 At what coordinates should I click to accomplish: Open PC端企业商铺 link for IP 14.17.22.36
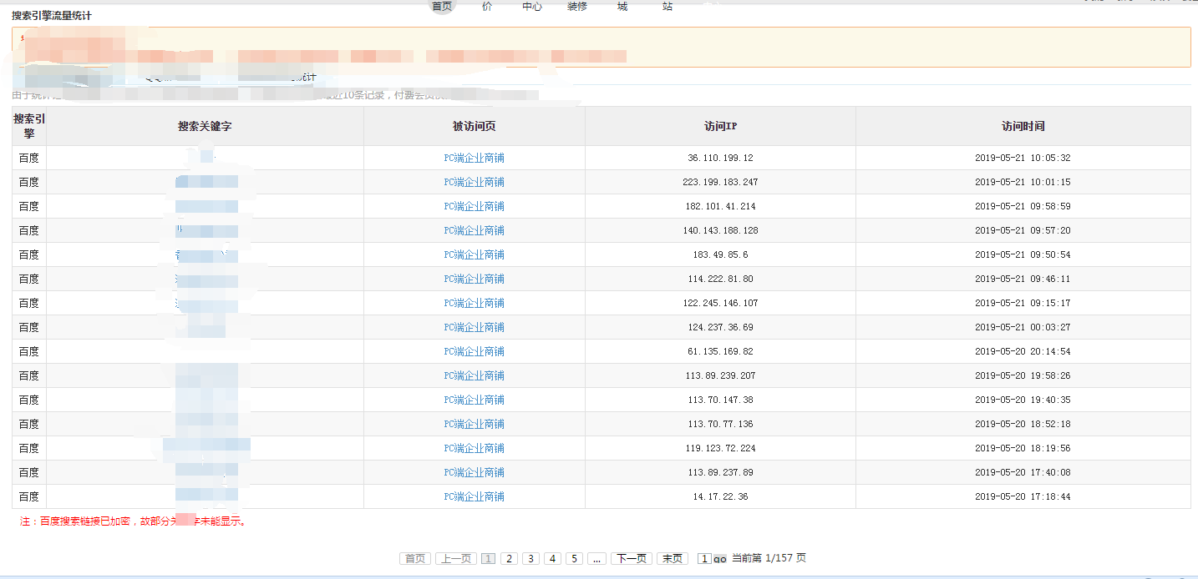click(x=474, y=496)
